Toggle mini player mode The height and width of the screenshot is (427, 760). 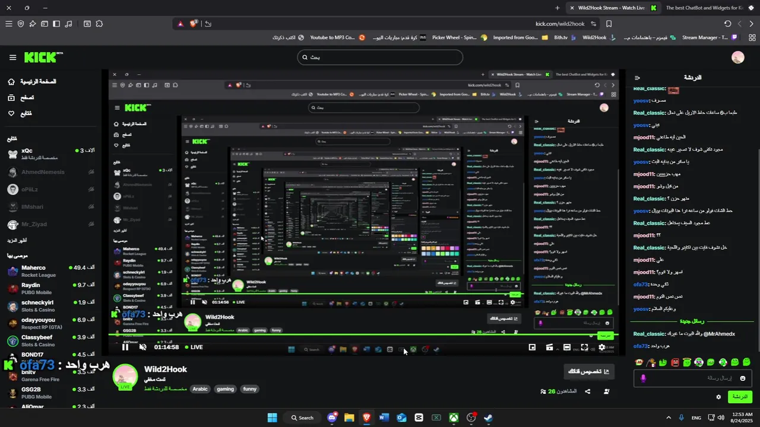coord(532,347)
